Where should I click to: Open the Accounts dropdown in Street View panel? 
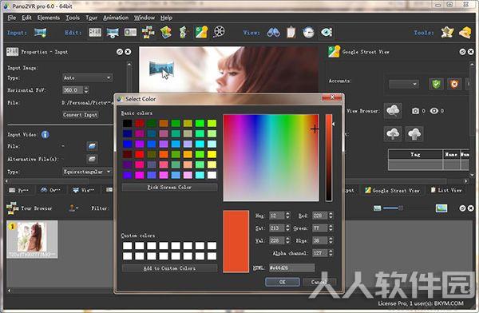(403, 84)
